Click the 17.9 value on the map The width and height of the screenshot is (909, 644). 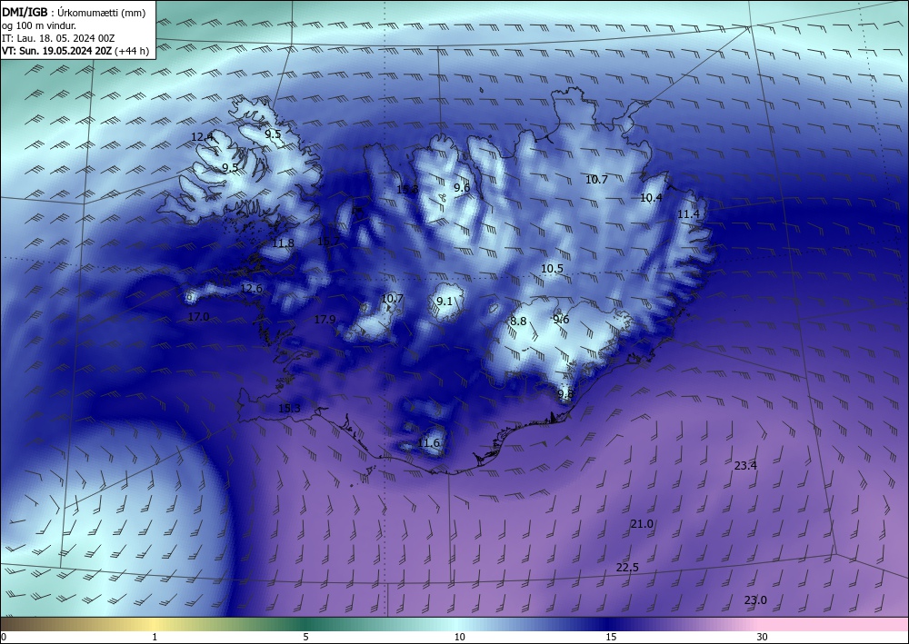(325, 319)
